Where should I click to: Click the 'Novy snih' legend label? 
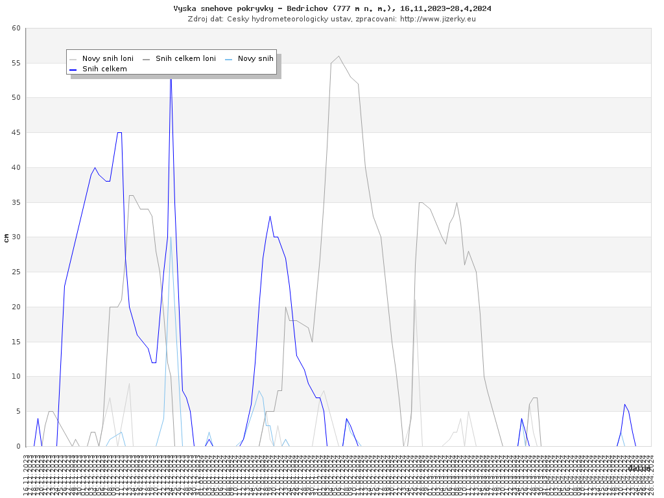pyautogui.click(x=255, y=58)
